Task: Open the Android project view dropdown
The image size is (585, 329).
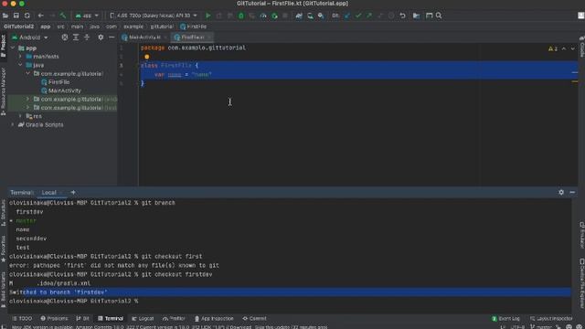Action: tap(30, 37)
